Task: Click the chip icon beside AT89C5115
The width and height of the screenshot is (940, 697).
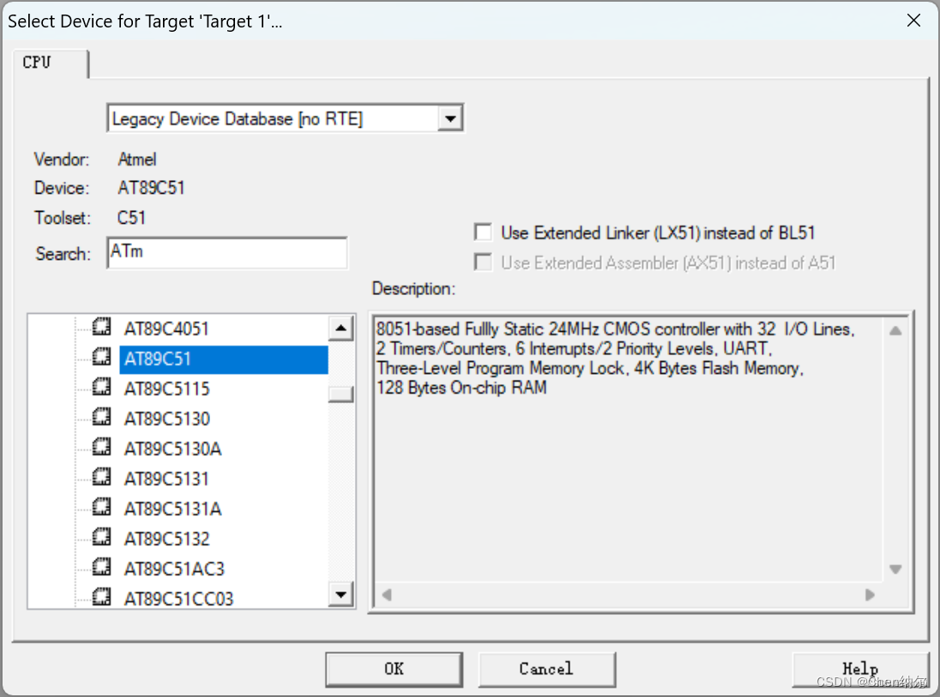Action: (x=101, y=388)
